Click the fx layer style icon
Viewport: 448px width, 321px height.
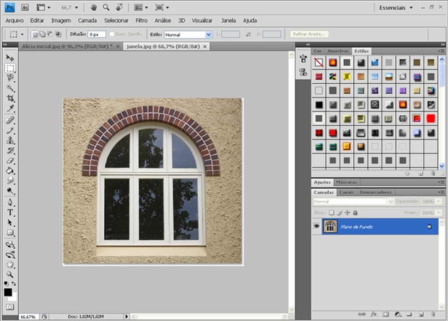pyautogui.click(x=374, y=314)
